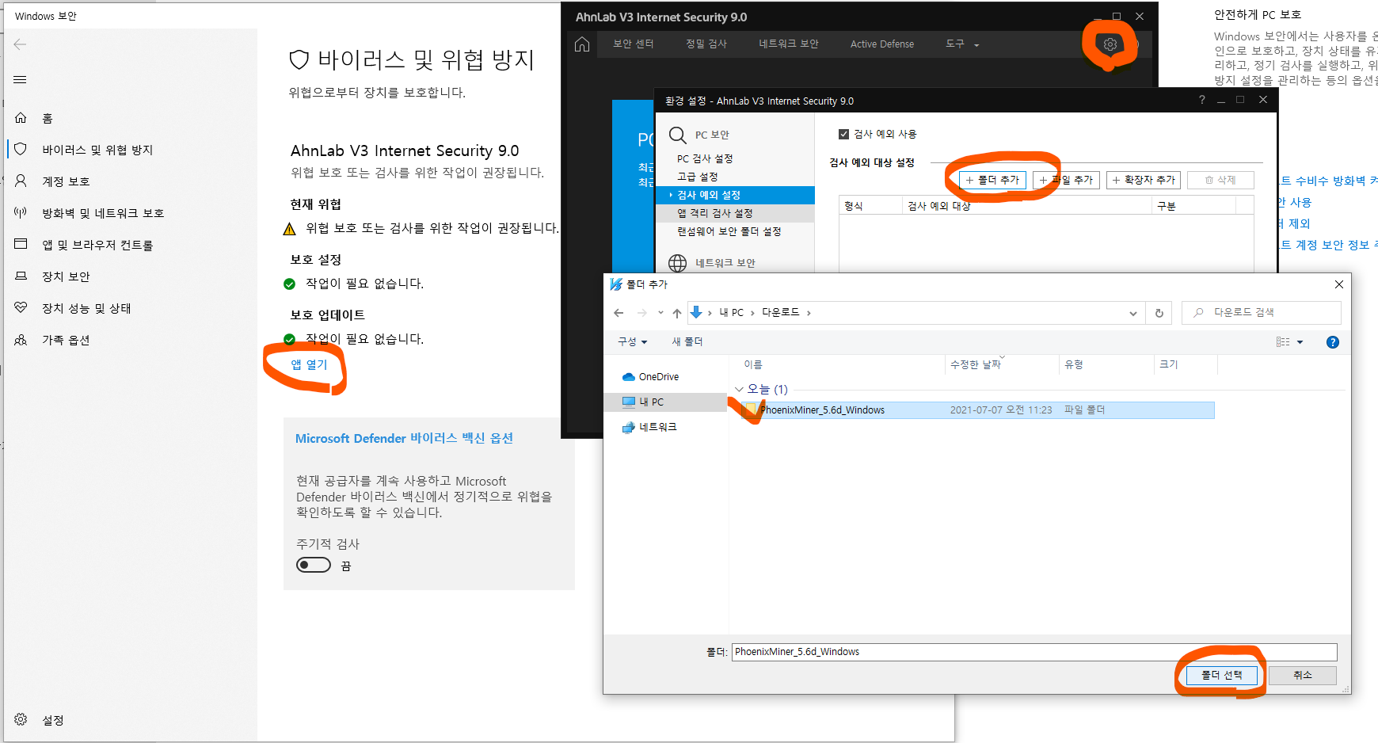Click back arrow in Windows Security

(x=20, y=44)
